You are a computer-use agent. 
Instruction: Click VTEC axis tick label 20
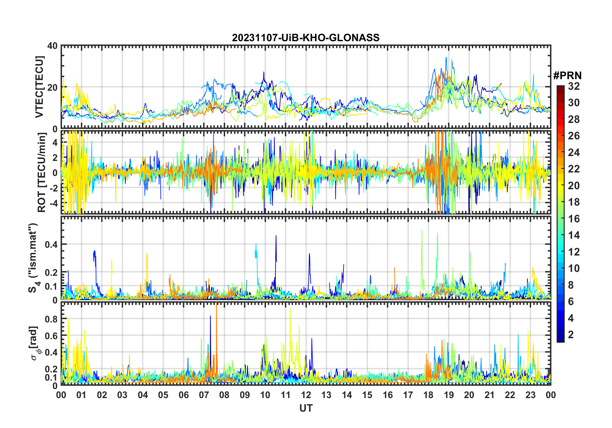coord(52,87)
